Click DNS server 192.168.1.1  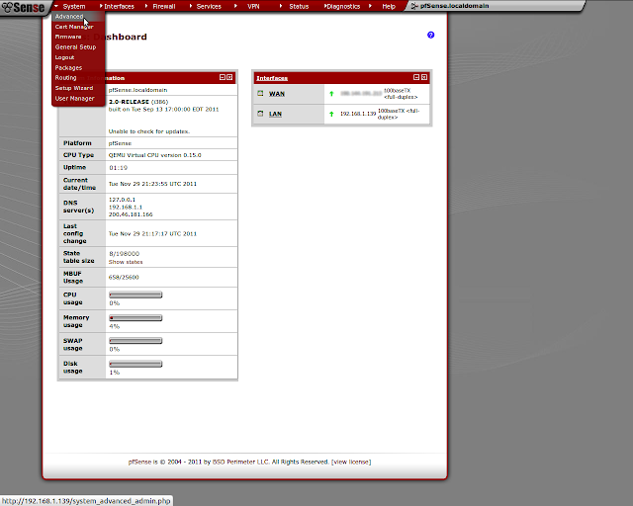(x=126, y=207)
